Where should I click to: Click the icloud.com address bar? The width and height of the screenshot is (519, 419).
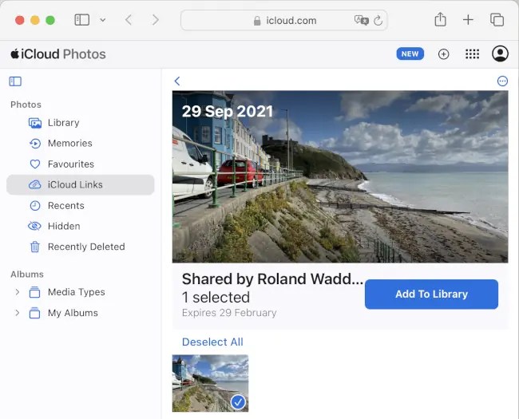click(x=284, y=21)
